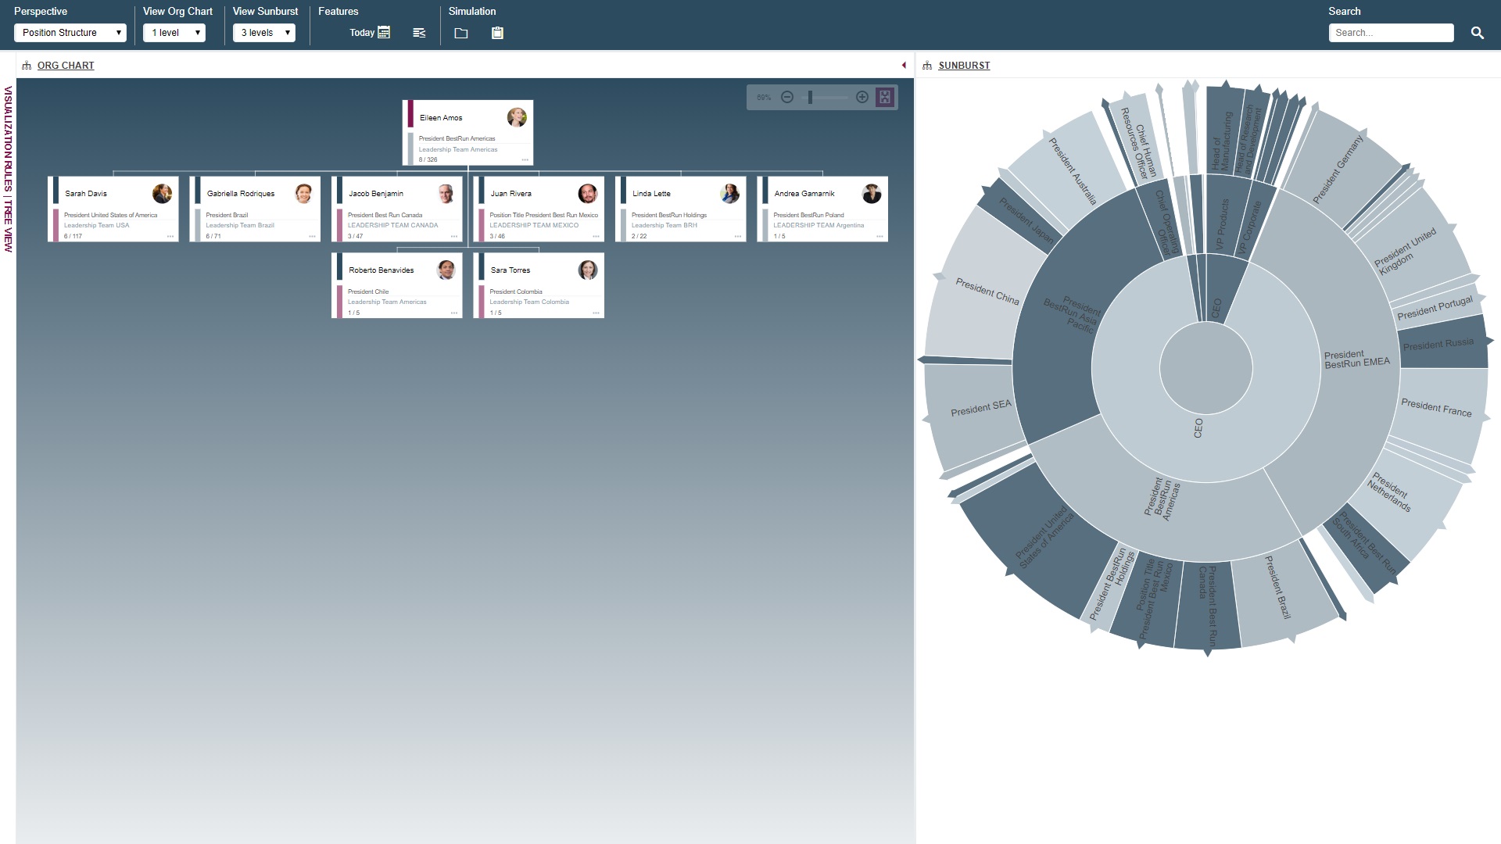The image size is (1501, 844).
Task: Click the fit-to-screen icon in the zoom bar
Action: (x=883, y=97)
